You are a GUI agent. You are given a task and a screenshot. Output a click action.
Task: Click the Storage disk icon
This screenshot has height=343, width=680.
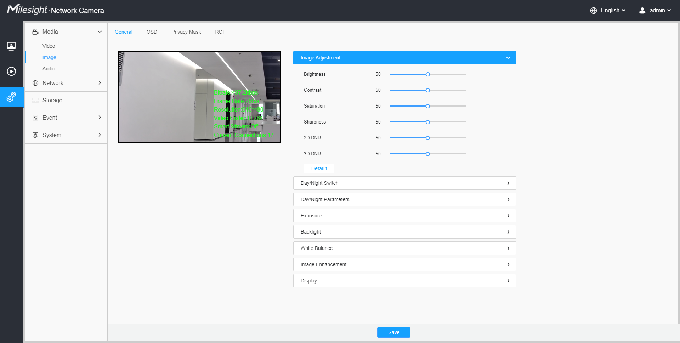pos(35,101)
